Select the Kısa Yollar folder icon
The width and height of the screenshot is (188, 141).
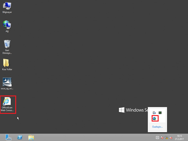(7, 64)
